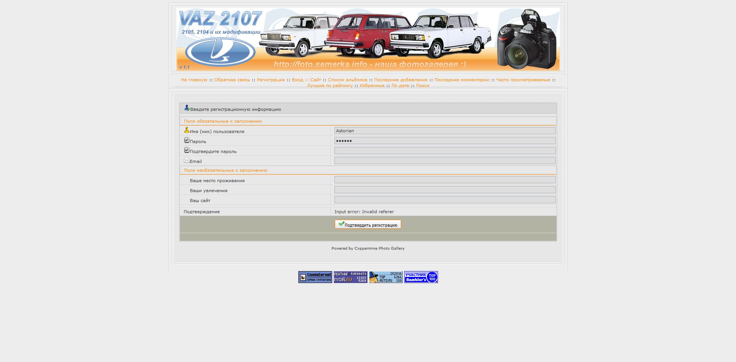Click the green checkmark on the confirm registration button

click(x=341, y=224)
